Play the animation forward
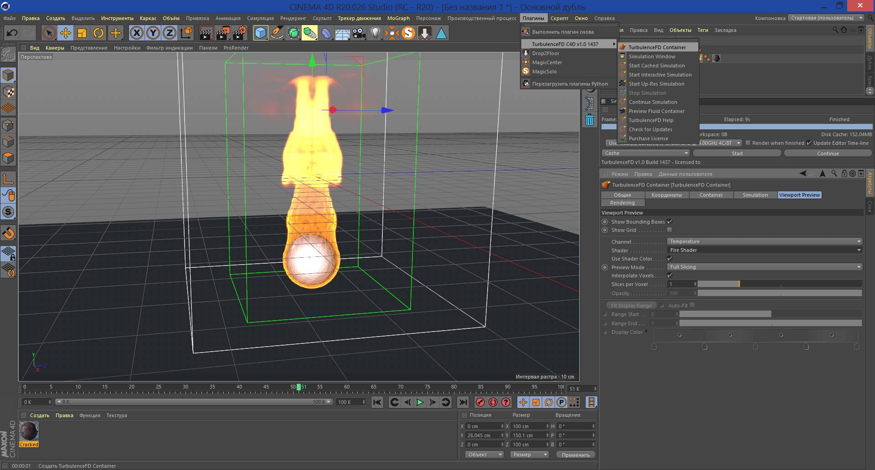Viewport: 875px width, 470px height. [420, 402]
